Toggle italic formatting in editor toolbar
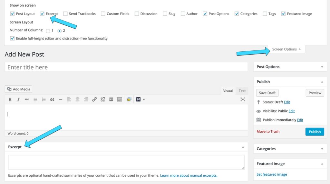330x184 pixels. click(x=18, y=100)
